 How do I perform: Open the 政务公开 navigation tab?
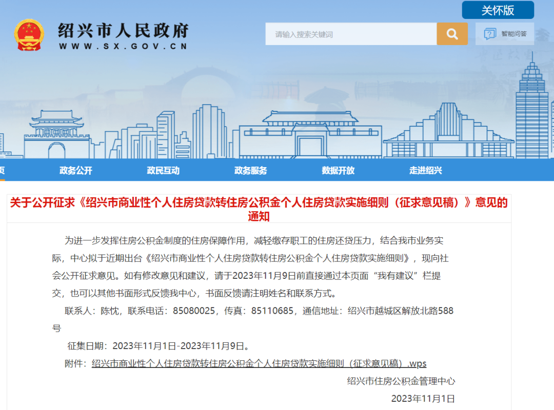76,171
